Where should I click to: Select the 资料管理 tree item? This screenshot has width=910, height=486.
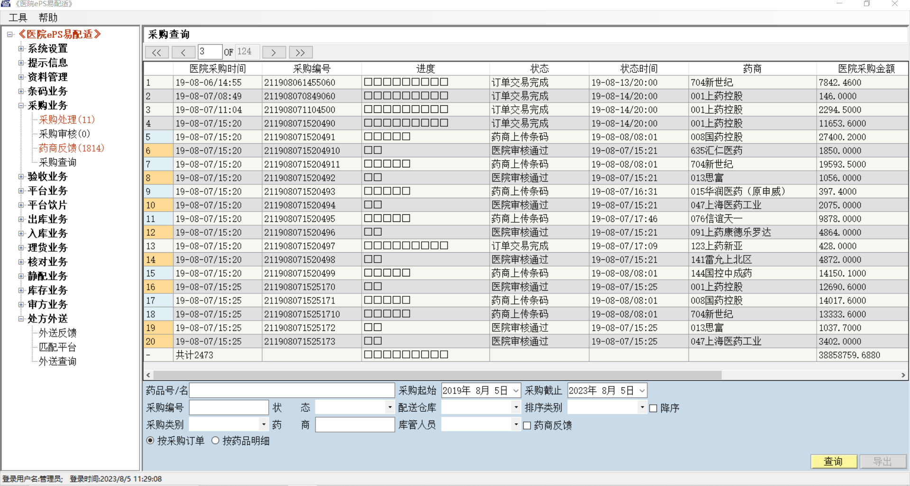[47, 77]
